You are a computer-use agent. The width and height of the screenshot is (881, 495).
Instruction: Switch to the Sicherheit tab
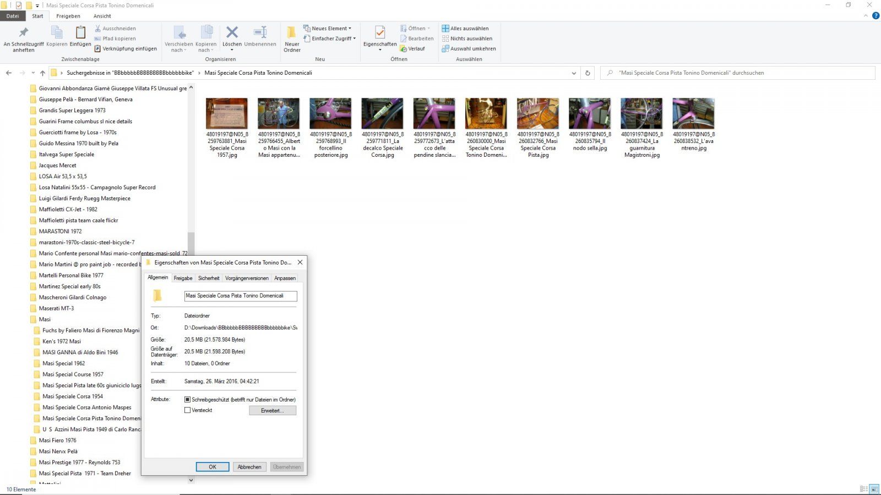coord(209,278)
